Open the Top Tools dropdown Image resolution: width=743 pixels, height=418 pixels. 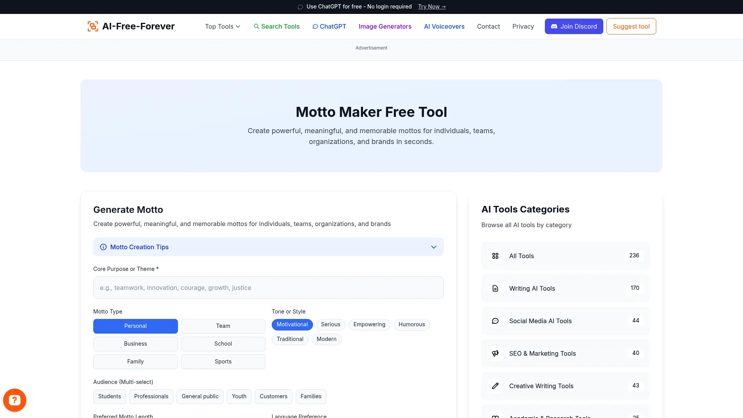(222, 26)
